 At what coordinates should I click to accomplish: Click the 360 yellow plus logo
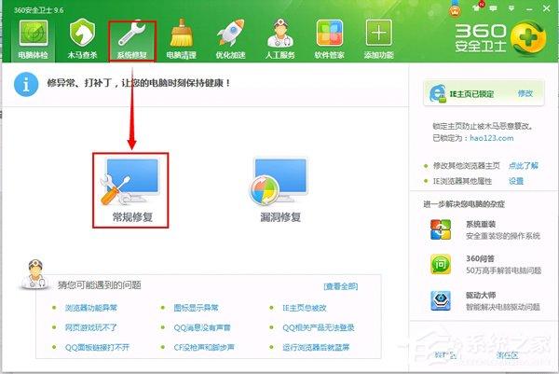(528, 39)
